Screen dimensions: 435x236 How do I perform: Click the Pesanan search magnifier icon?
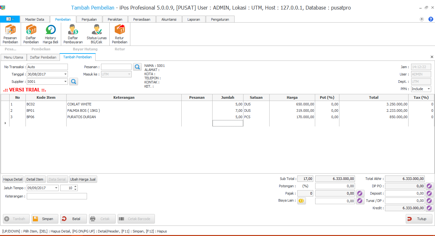[137, 67]
